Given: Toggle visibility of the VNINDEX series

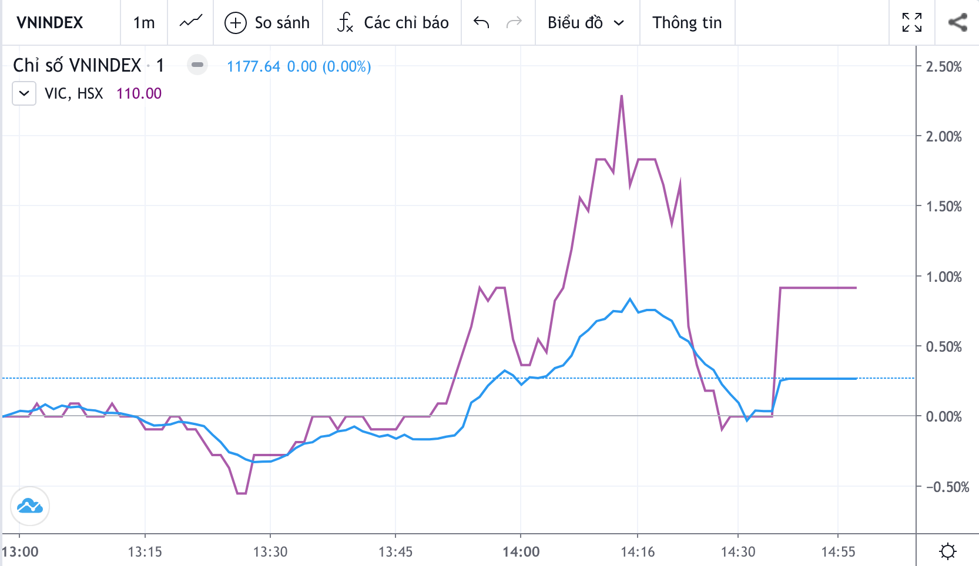Looking at the screenshot, I should [x=197, y=65].
